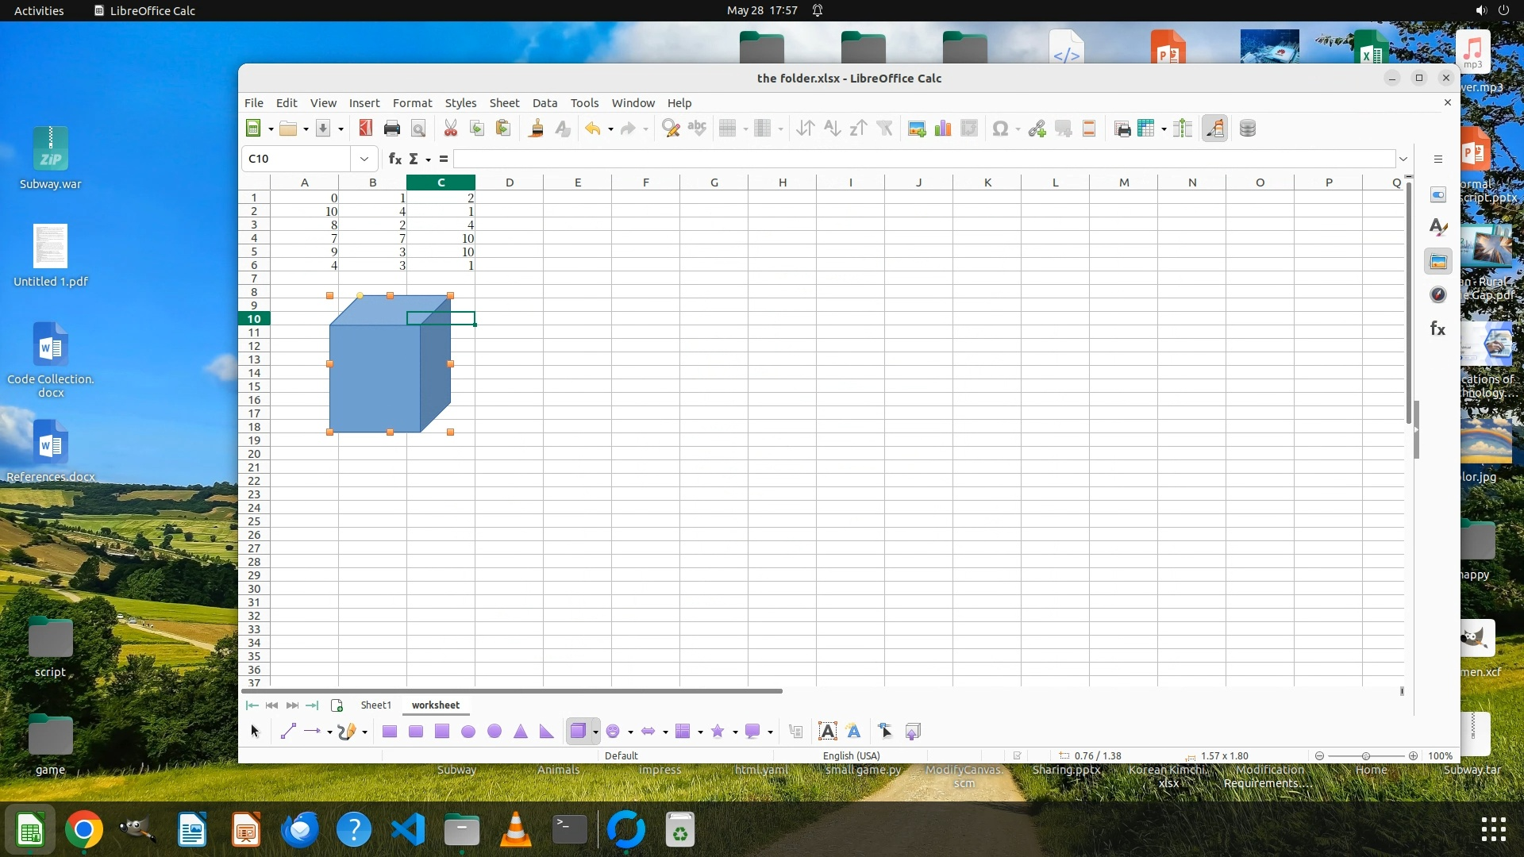Open Navigator in the sidebar
The width and height of the screenshot is (1524, 857).
click(x=1438, y=295)
